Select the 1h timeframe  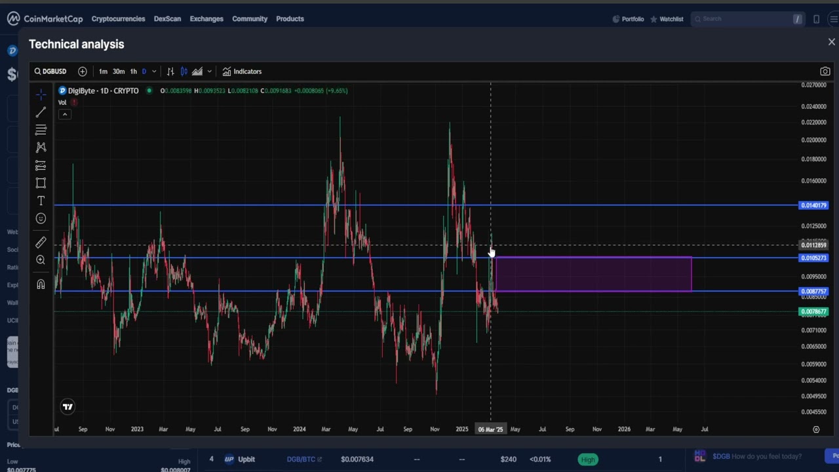click(133, 71)
